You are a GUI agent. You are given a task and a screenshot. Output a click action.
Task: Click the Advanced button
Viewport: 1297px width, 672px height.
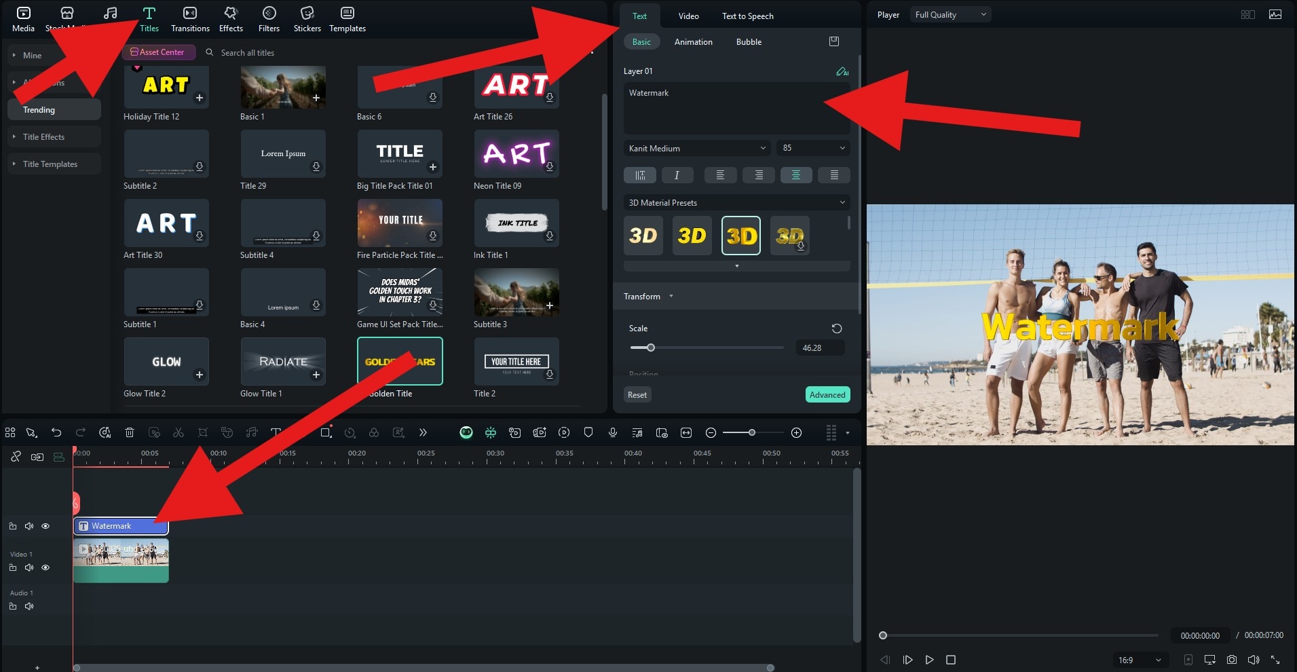(827, 394)
